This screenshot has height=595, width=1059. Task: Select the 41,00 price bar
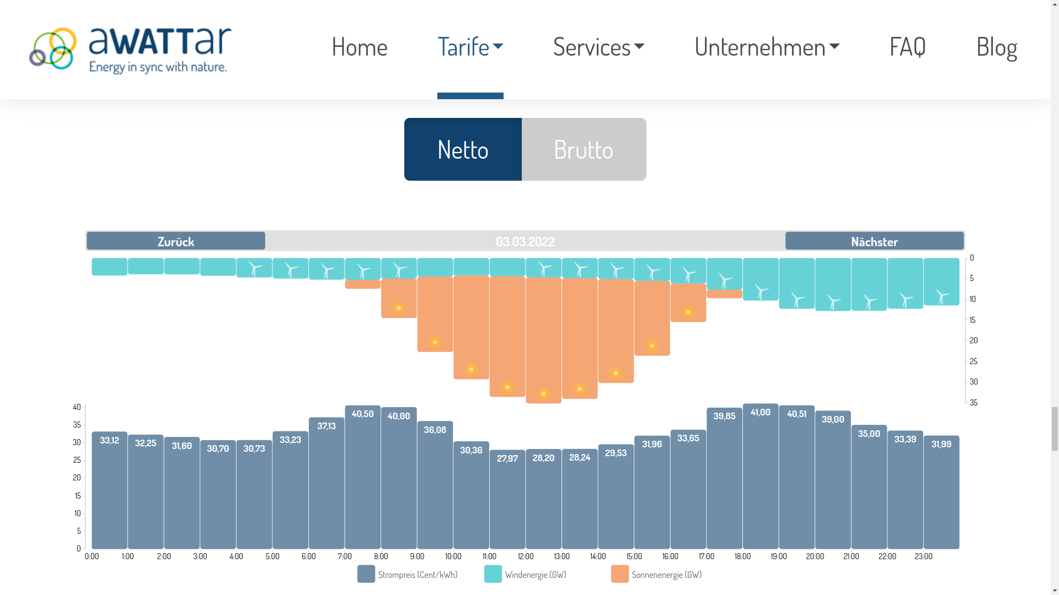(761, 477)
